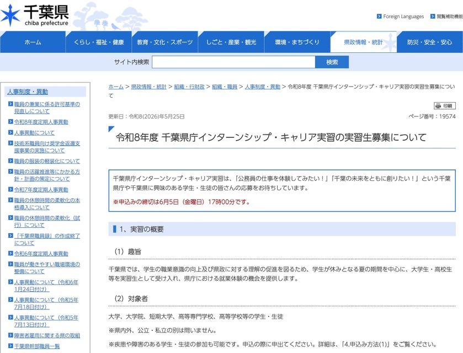This screenshot has width=463, height=353.
Task: Open 人事異動について(令和6年1月24日付け)
Action: [x=46, y=285]
